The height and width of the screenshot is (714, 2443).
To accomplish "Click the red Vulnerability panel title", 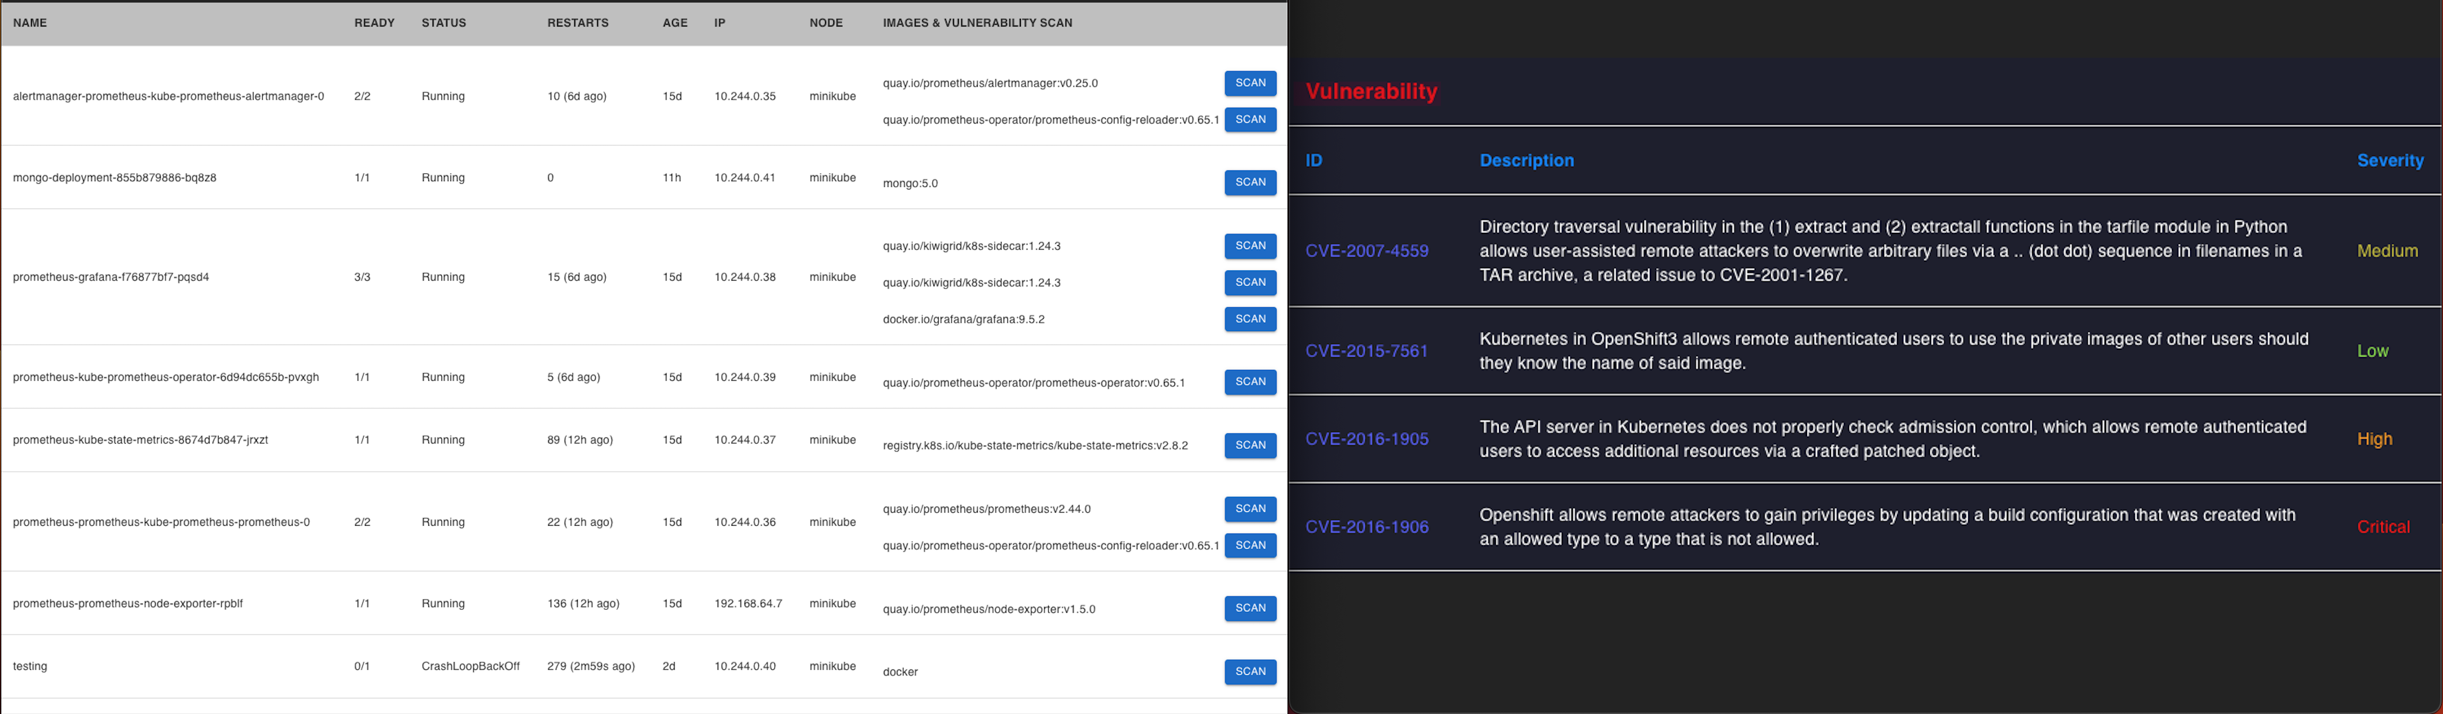I will click(1372, 92).
